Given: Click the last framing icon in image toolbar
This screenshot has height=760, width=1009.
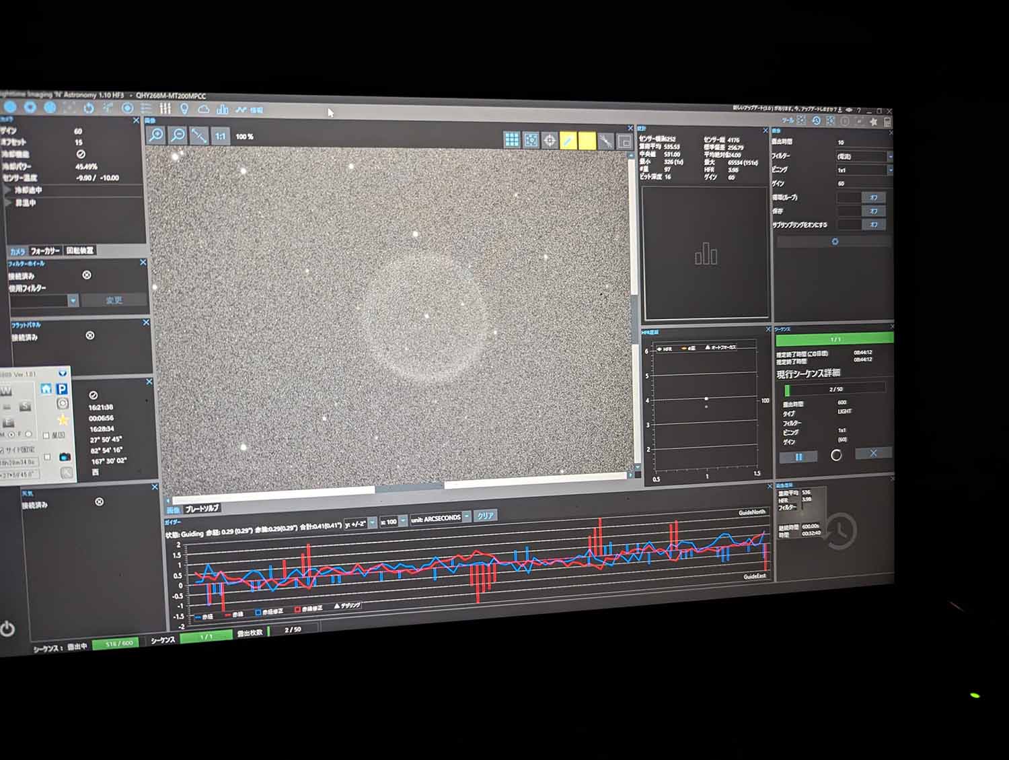Looking at the screenshot, I should point(624,141).
